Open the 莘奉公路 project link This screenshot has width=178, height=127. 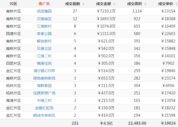[44, 34]
